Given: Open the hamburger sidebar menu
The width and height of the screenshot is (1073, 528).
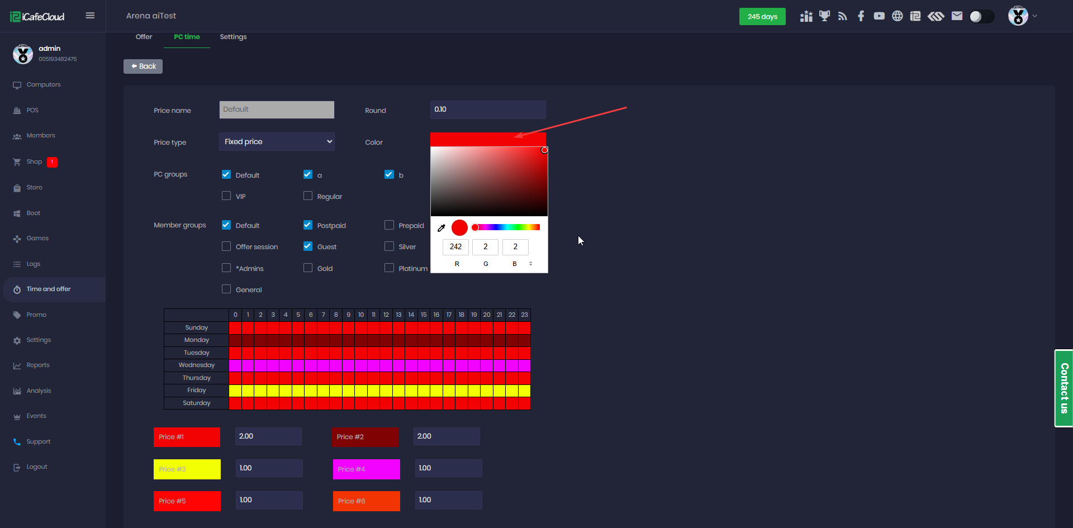Looking at the screenshot, I should pyautogui.click(x=90, y=16).
